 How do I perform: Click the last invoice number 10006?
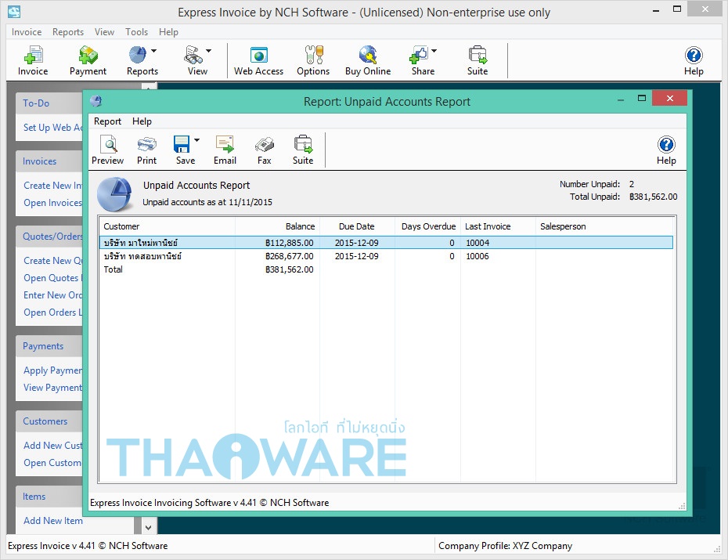(x=478, y=256)
